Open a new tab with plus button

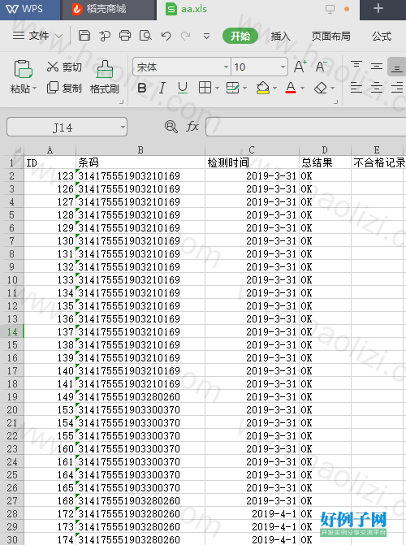(378, 8)
